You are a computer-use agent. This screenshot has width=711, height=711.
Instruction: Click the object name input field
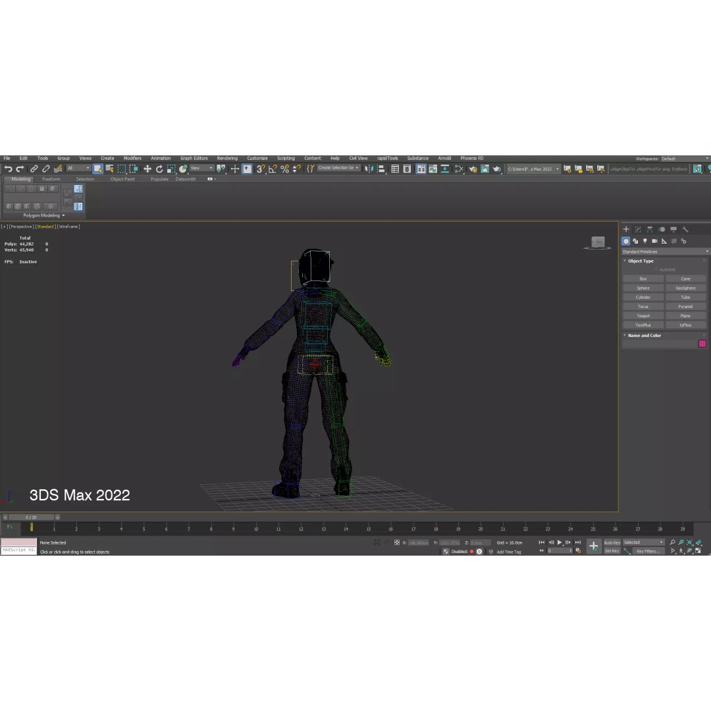point(660,344)
